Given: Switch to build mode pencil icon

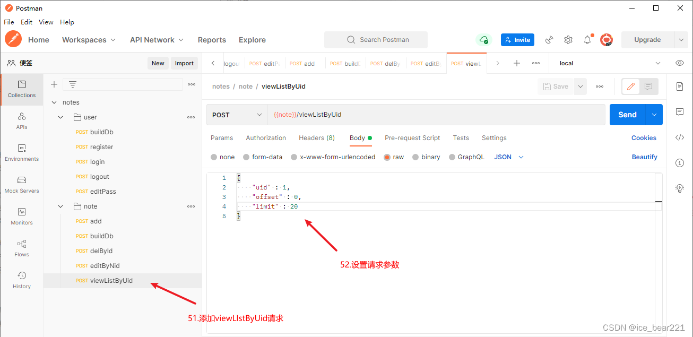Looking at the screenshot, I should tap(631, 87).
